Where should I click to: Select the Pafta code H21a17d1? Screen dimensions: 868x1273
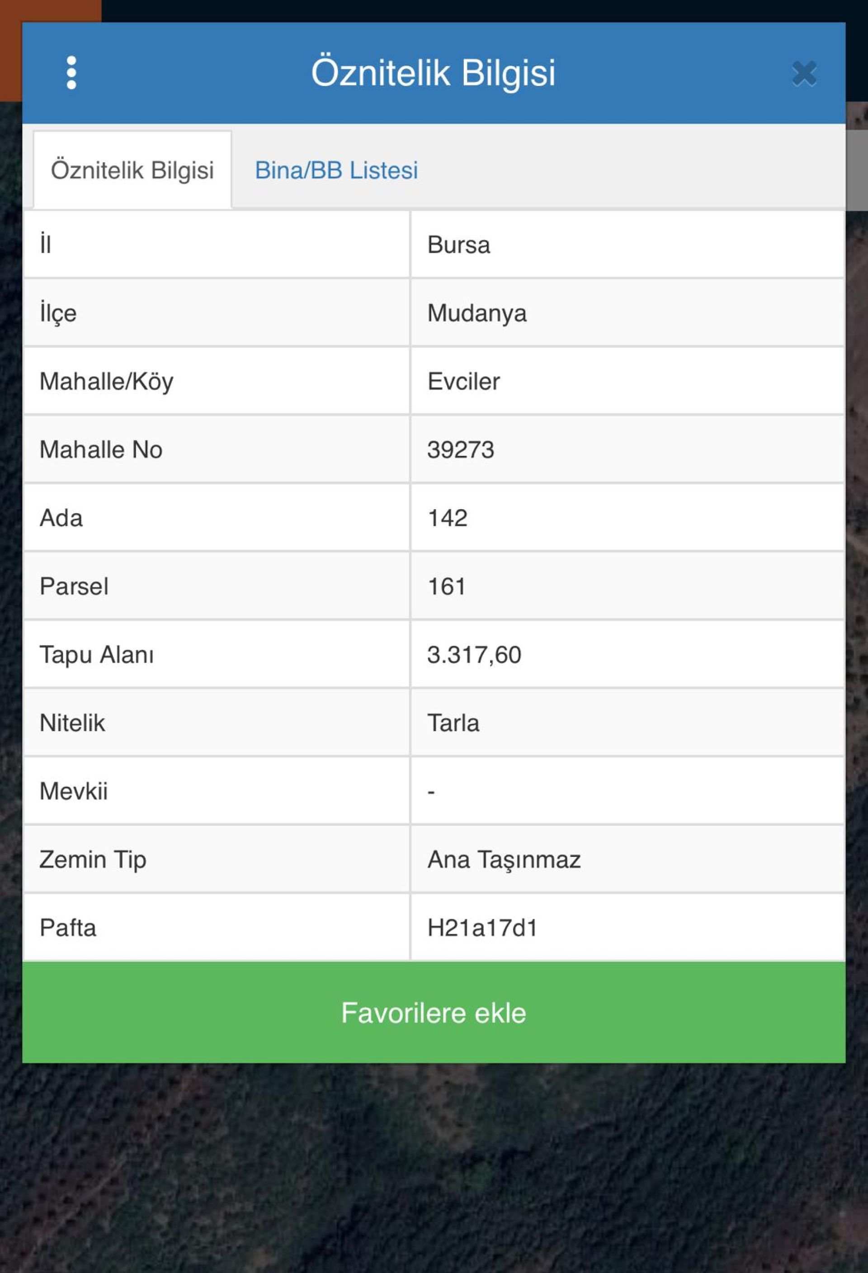click(x=482, y=928)
